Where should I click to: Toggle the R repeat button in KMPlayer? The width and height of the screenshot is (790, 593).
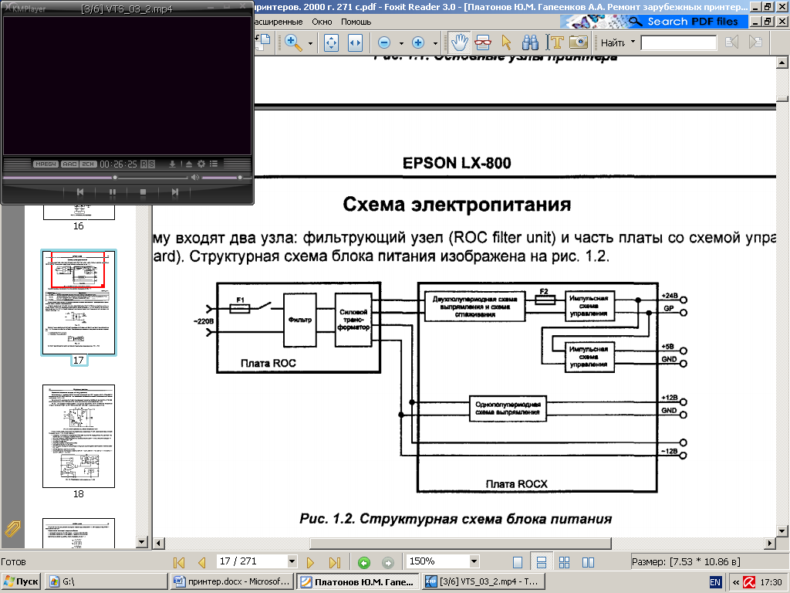point(143,164)
